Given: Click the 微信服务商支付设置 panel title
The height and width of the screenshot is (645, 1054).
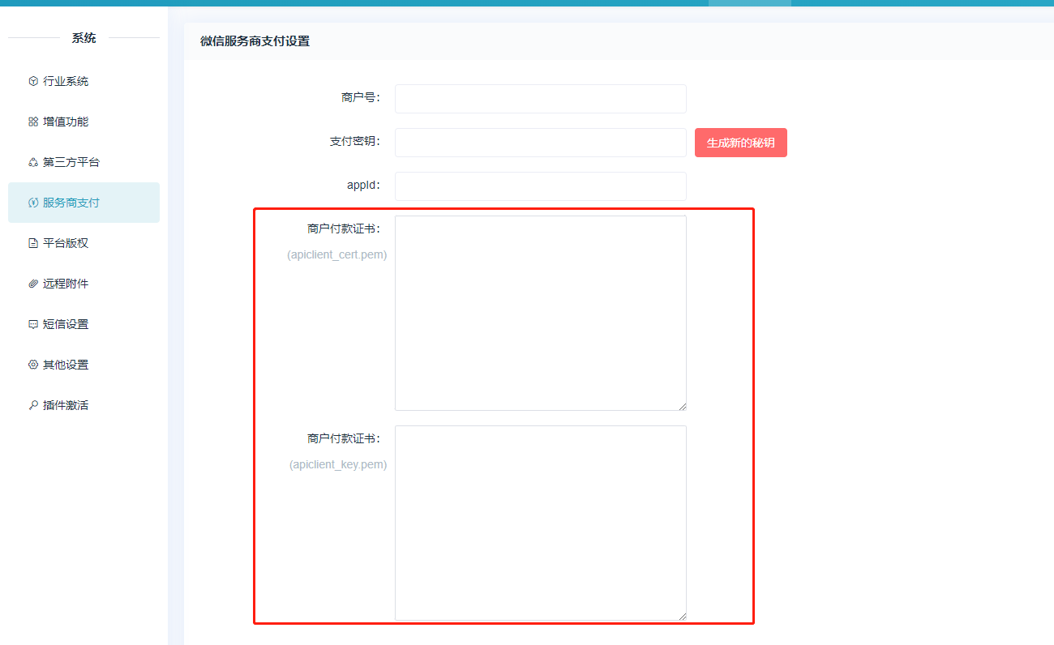Looking at the screenshot, I should click(x=255, y=41).
